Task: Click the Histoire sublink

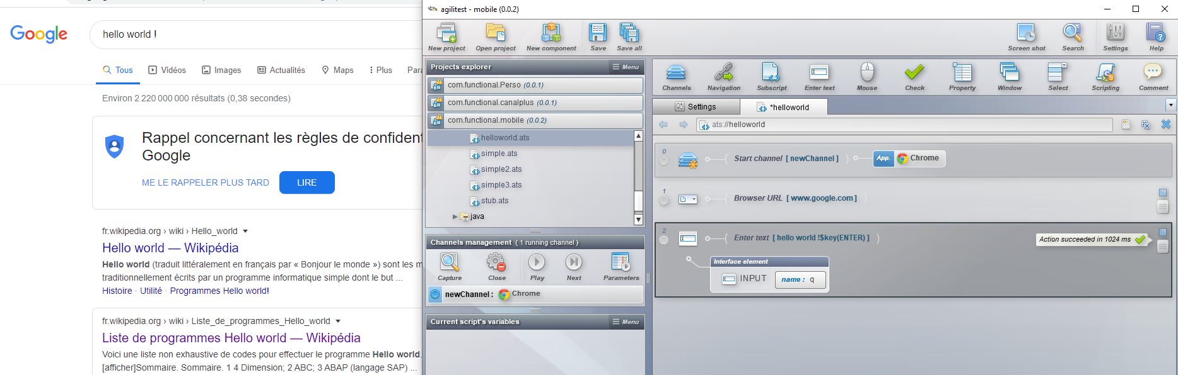Action: (117, 291)
